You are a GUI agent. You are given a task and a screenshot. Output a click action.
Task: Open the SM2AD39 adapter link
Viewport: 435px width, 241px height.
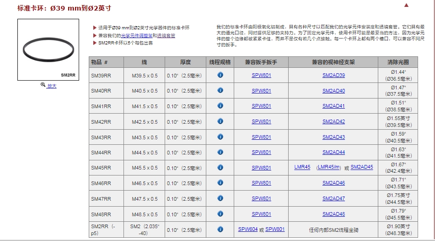pos(333,75)
